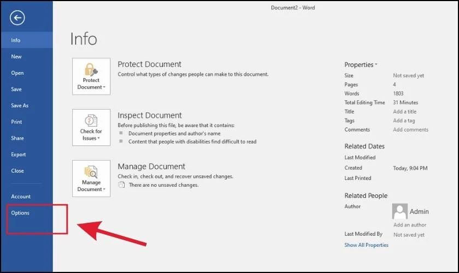This screenshot has width=459, height=273.
Task: Click Add comments property field
Action: (x=410, y=129)
